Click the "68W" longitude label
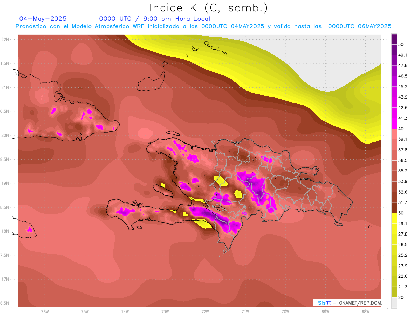Image resolution: width=410 pixels, height=316 pixels. click(365, 312)
